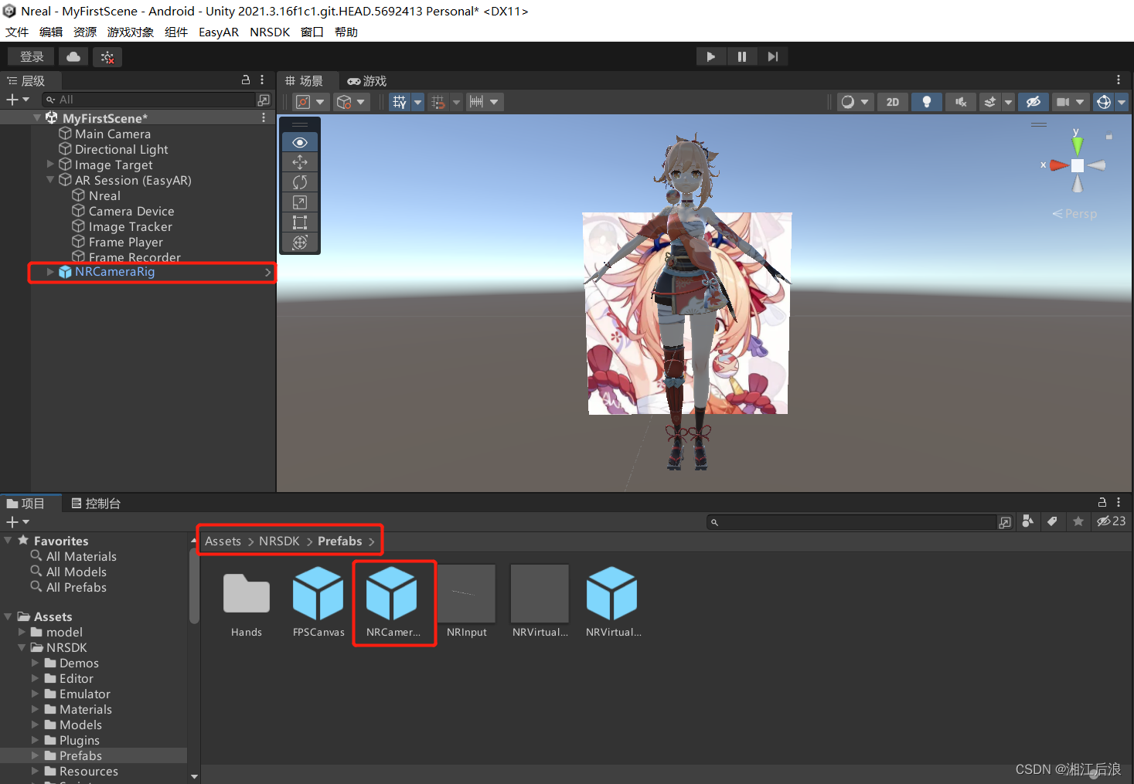
Task: Open the Gizmos dropdown arrow
Action: (1122, 102)
